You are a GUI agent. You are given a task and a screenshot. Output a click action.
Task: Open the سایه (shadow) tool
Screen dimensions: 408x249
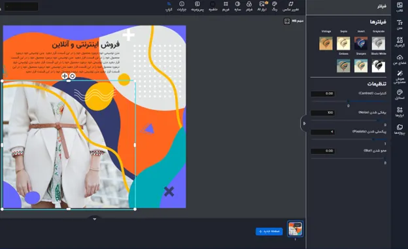click(x=237, y=7)
